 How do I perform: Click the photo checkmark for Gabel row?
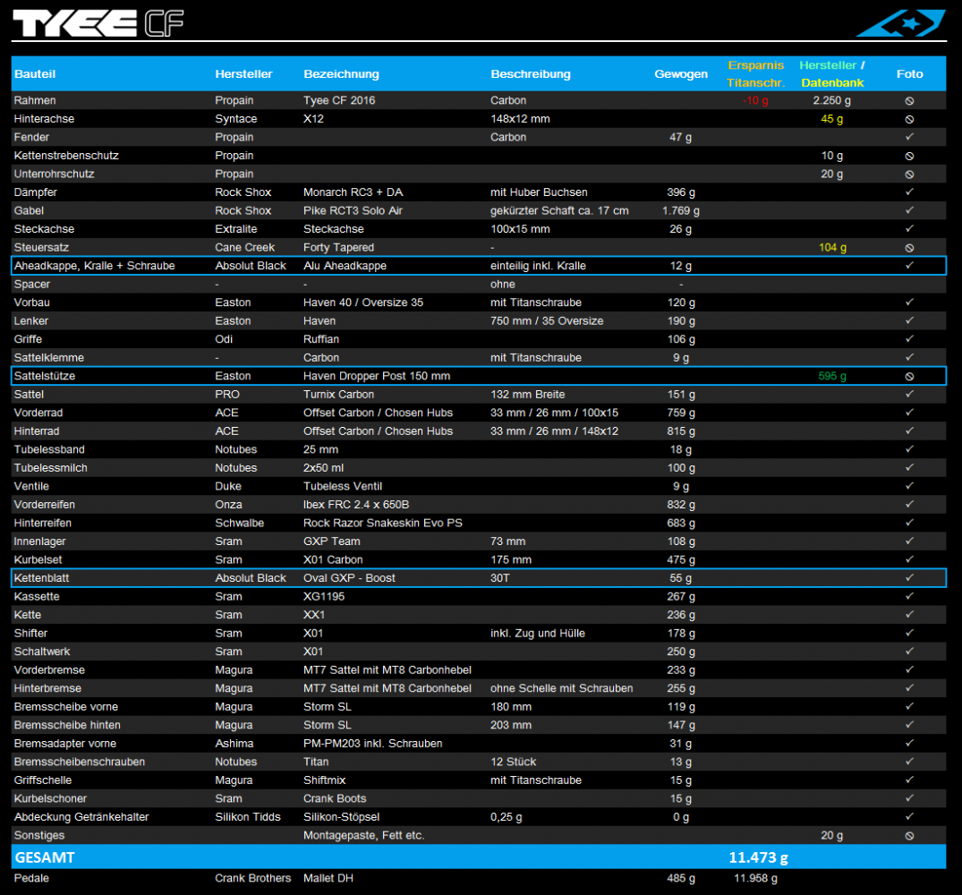point(909,211)
